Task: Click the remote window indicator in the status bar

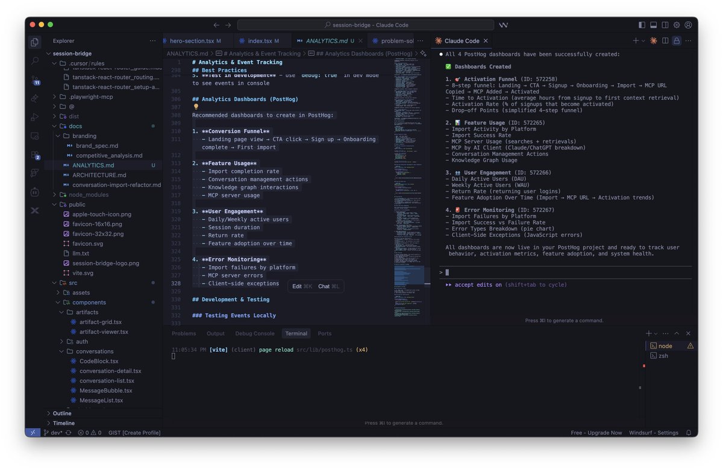Action: pos(33,433)
